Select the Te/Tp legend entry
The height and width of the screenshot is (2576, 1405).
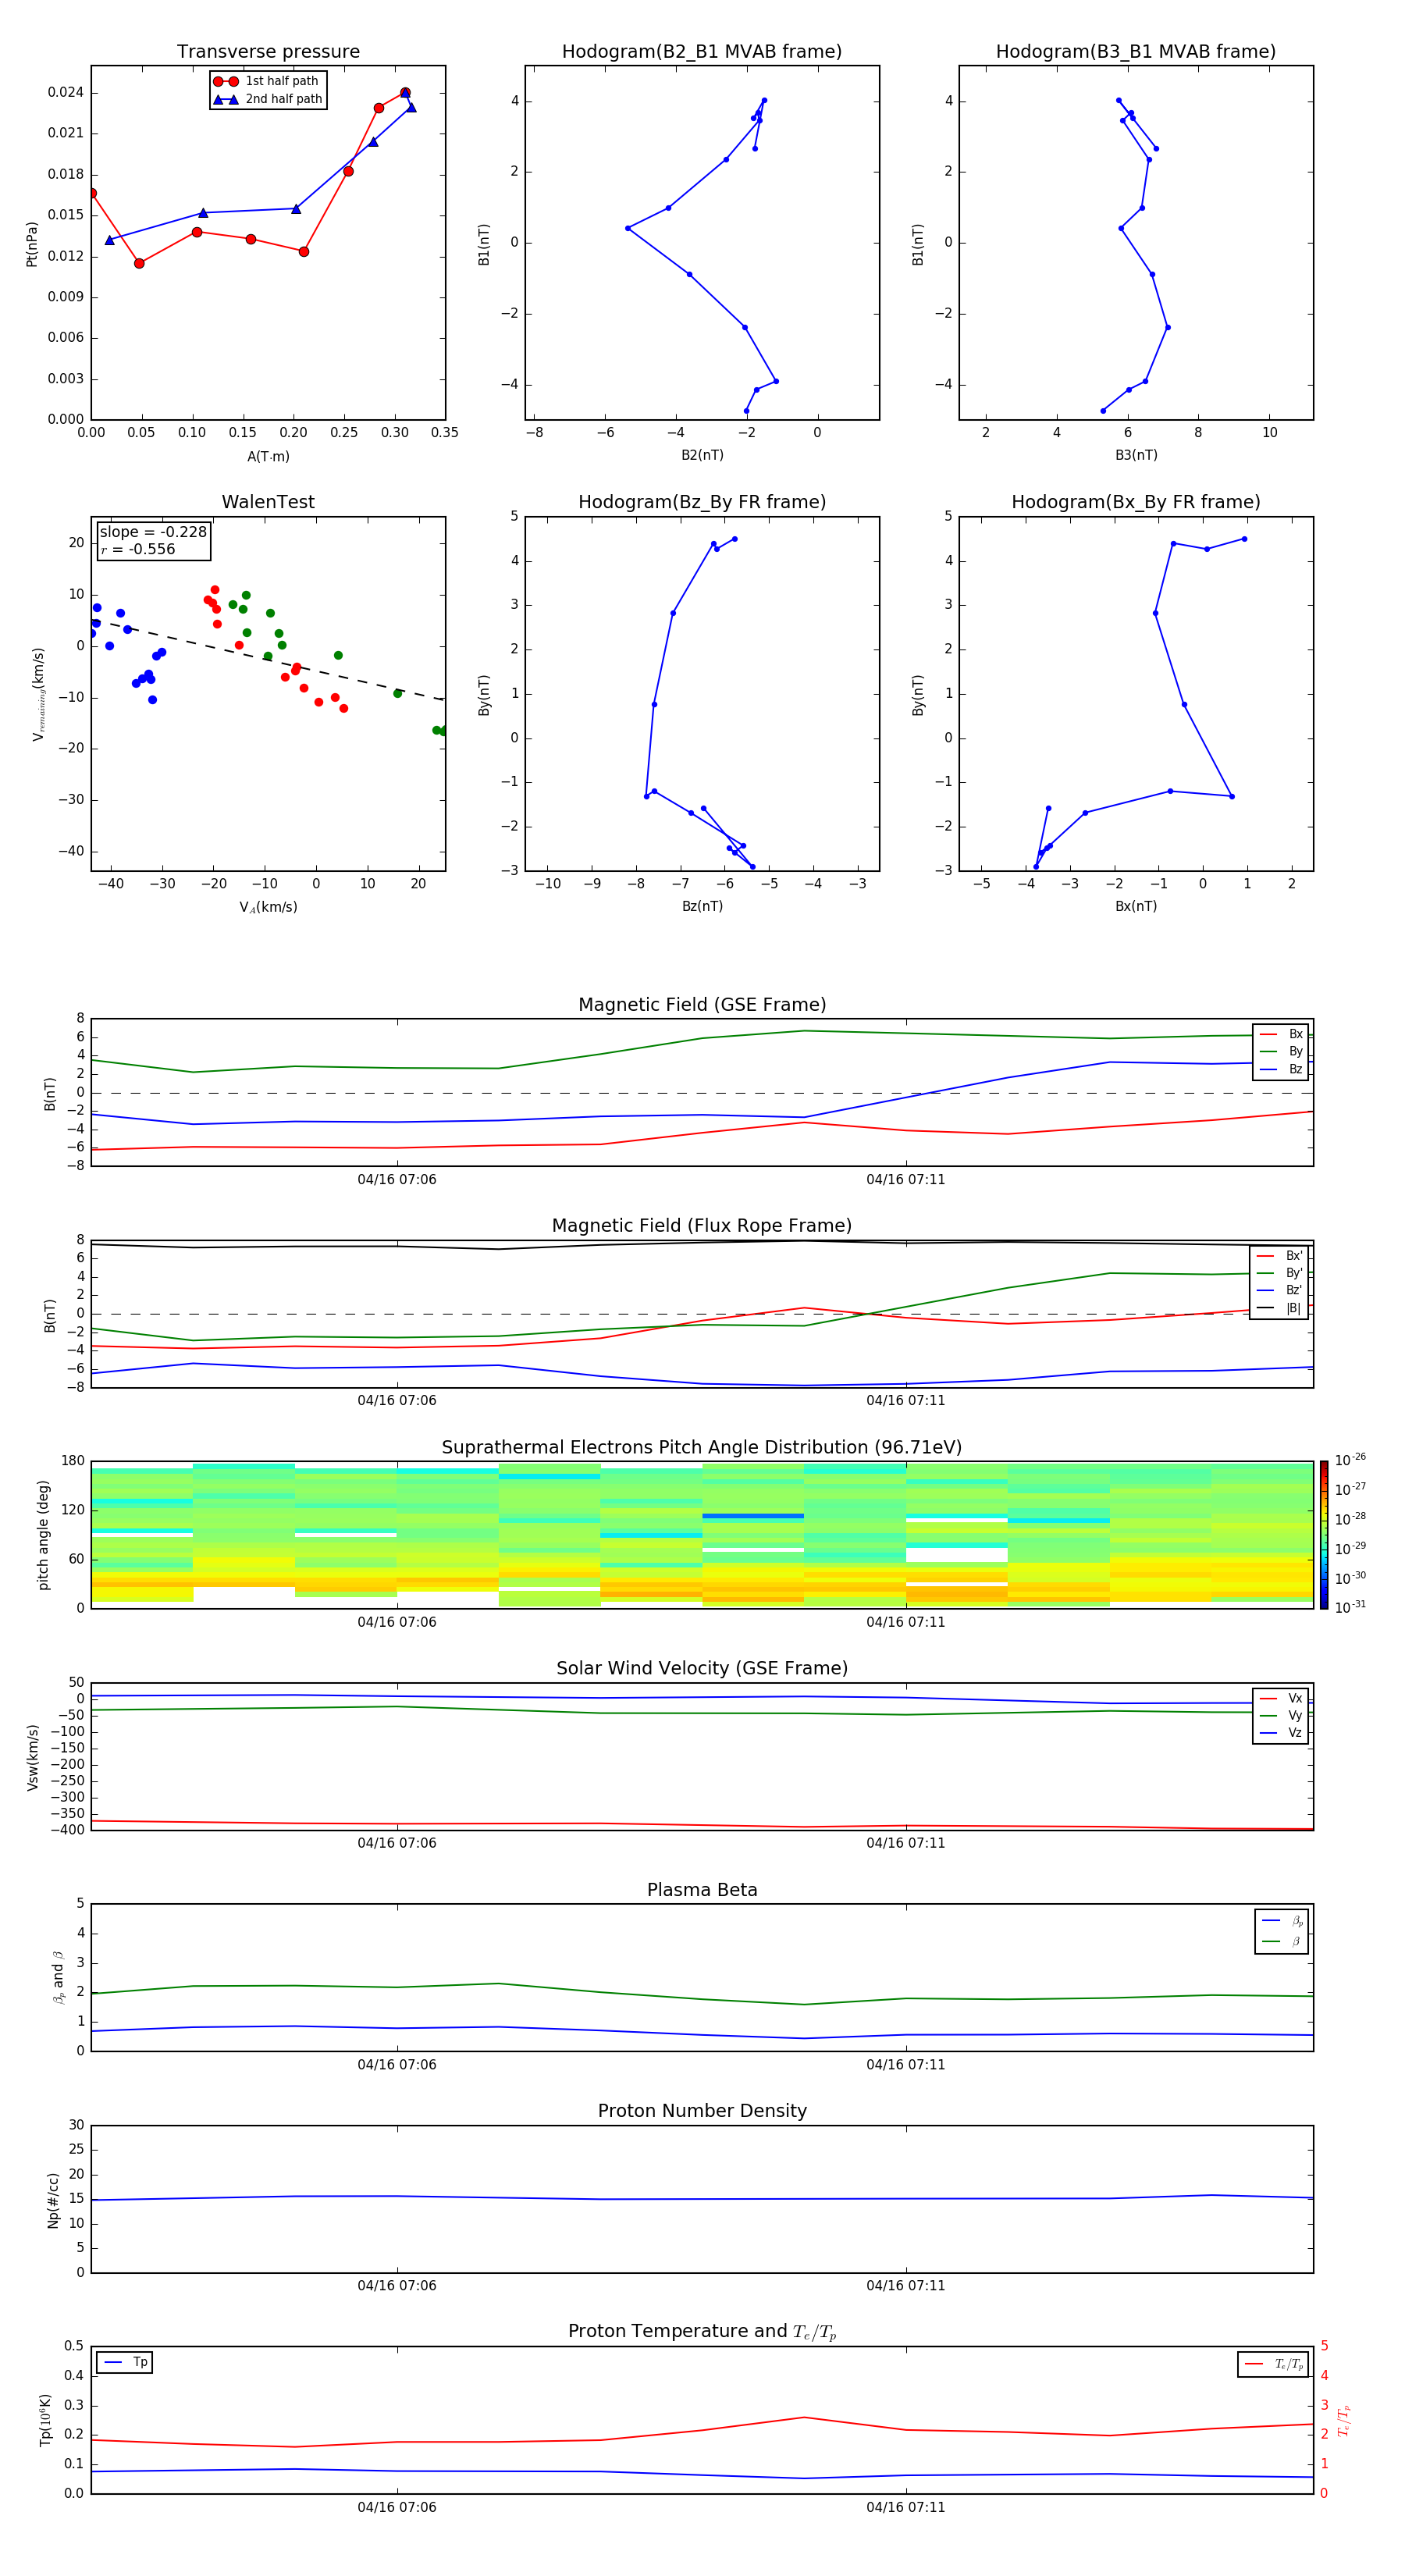pyautogui.click(x=1275, y=2364)
